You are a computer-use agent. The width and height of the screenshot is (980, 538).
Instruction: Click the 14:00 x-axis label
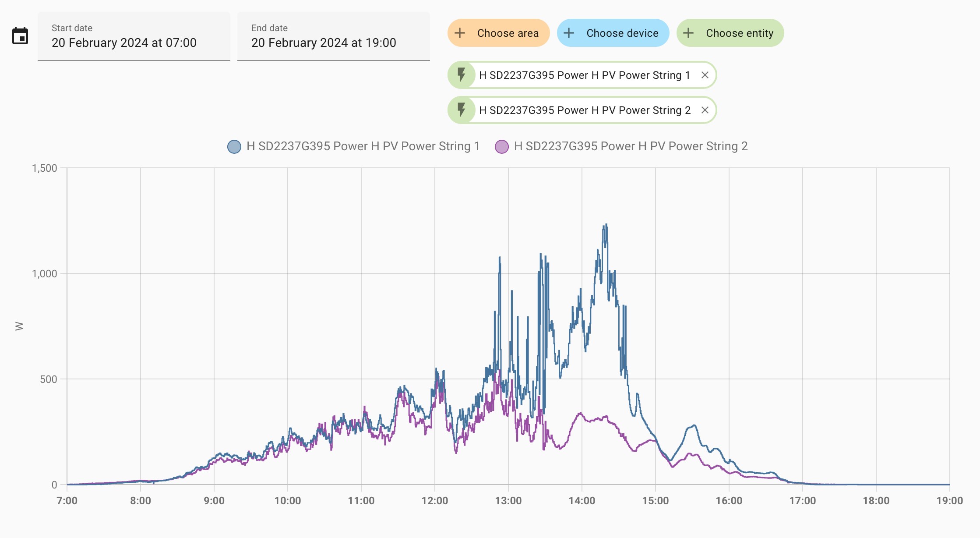pos(582,501)
